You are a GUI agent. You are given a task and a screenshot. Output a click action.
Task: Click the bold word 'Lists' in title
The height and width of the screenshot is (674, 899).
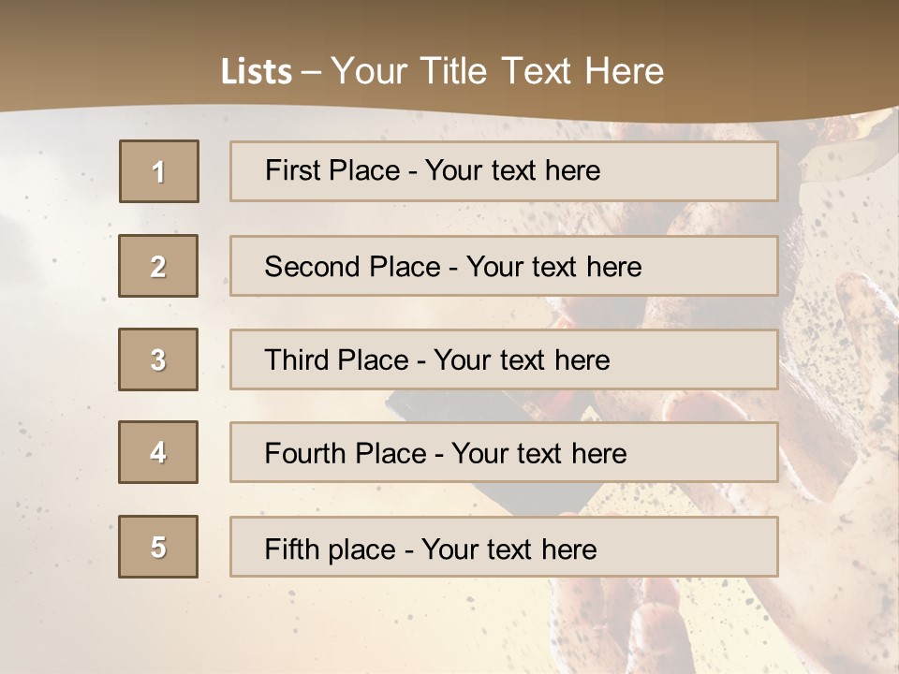[x=256, y=72]
